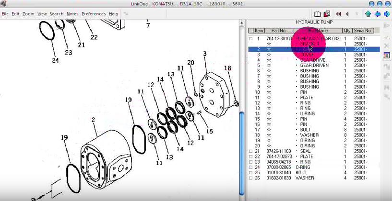Tick the checkbox for item 24 O-RING 07000-02065
This screenshot has width=392, height=201.
tap(251, 167)
